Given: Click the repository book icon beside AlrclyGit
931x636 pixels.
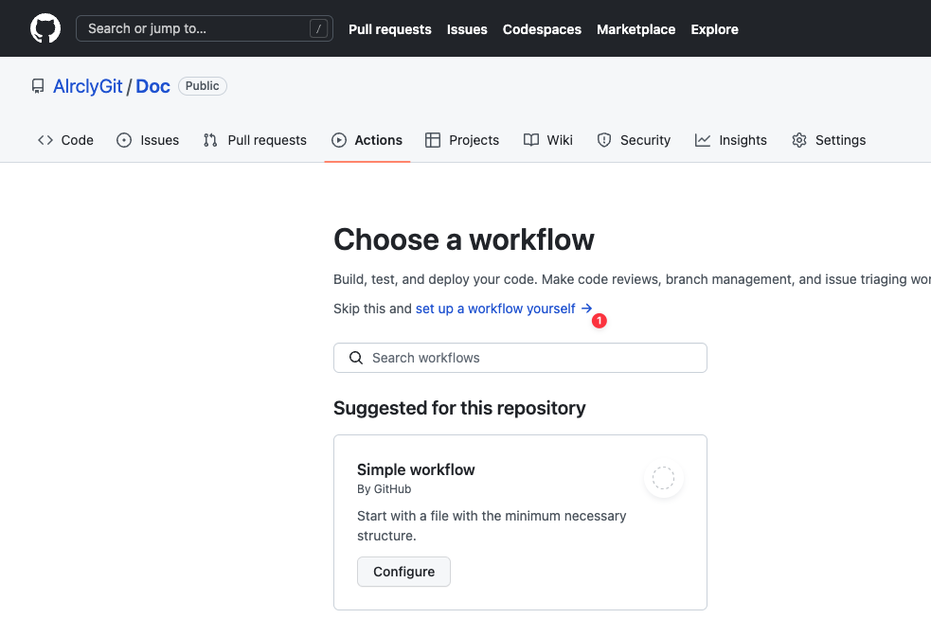Looking at the screenshot, I should click(38, 86).
